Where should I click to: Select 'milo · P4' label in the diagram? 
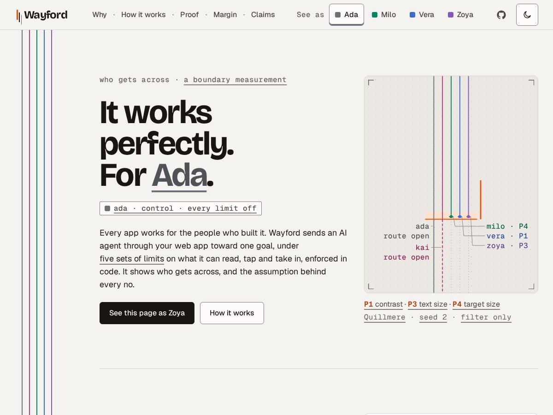click(x=507, y=226)
